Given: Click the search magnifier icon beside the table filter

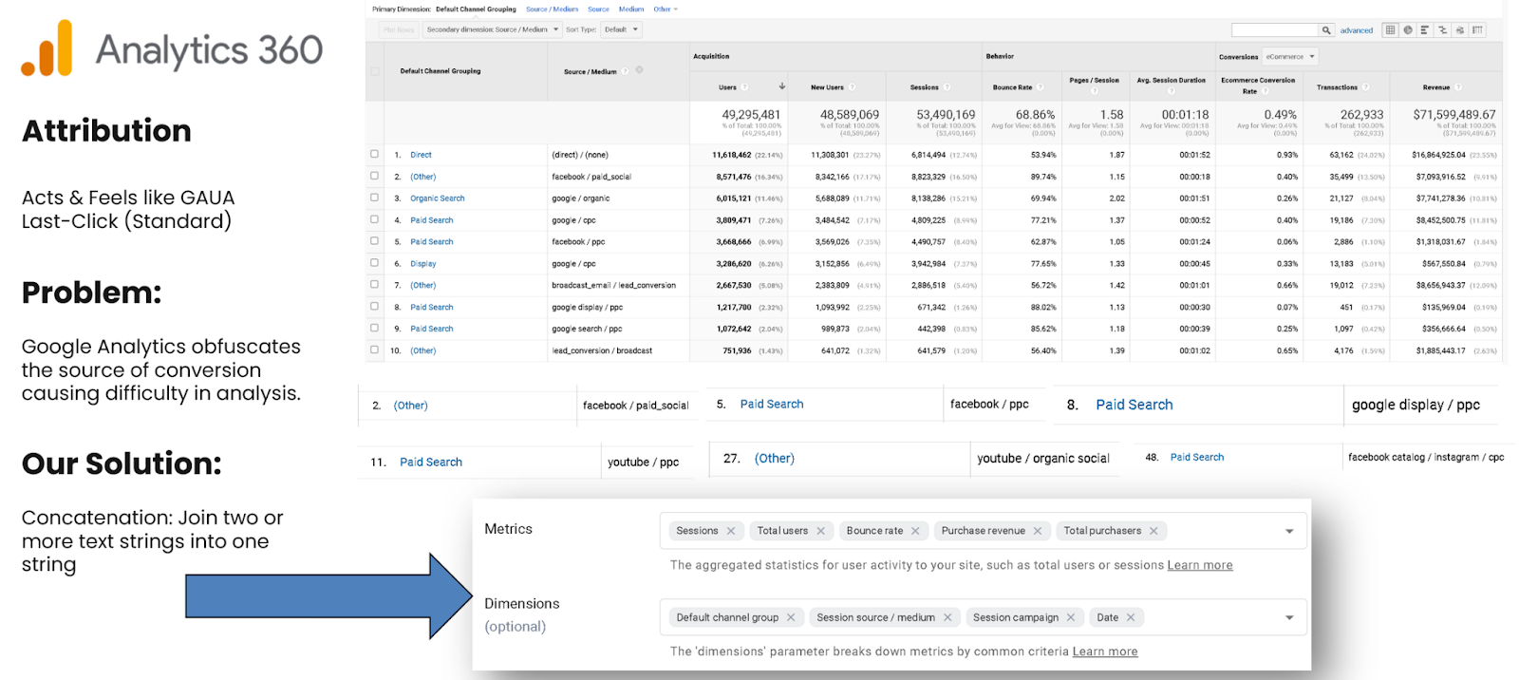Looking at the screenshot, I should coord(1326,30).
